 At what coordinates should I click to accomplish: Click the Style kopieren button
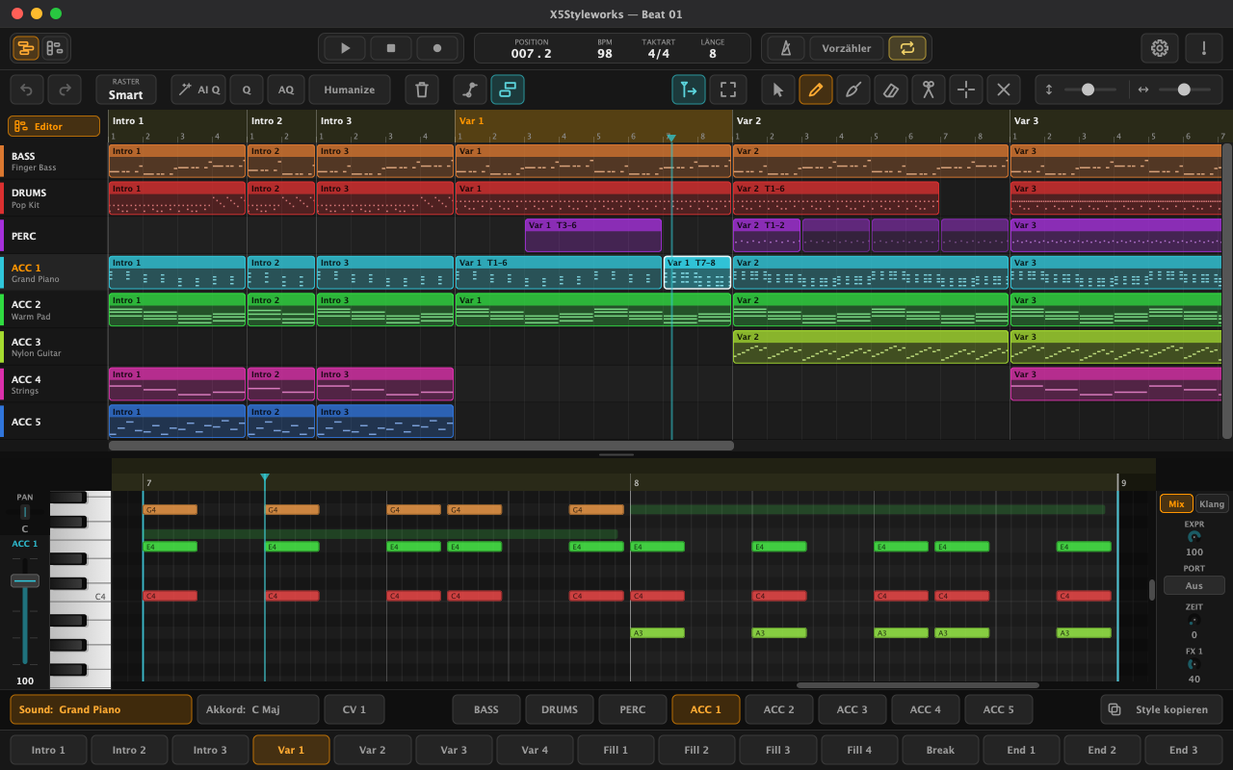point(1162,709)
